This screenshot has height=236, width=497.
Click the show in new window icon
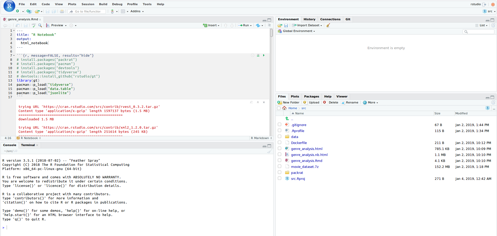click(x=17, y=25)
